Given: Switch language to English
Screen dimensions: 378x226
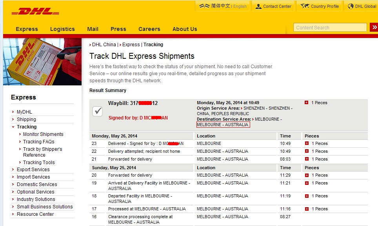Looking at the screenshot, I should pos(240,7).
